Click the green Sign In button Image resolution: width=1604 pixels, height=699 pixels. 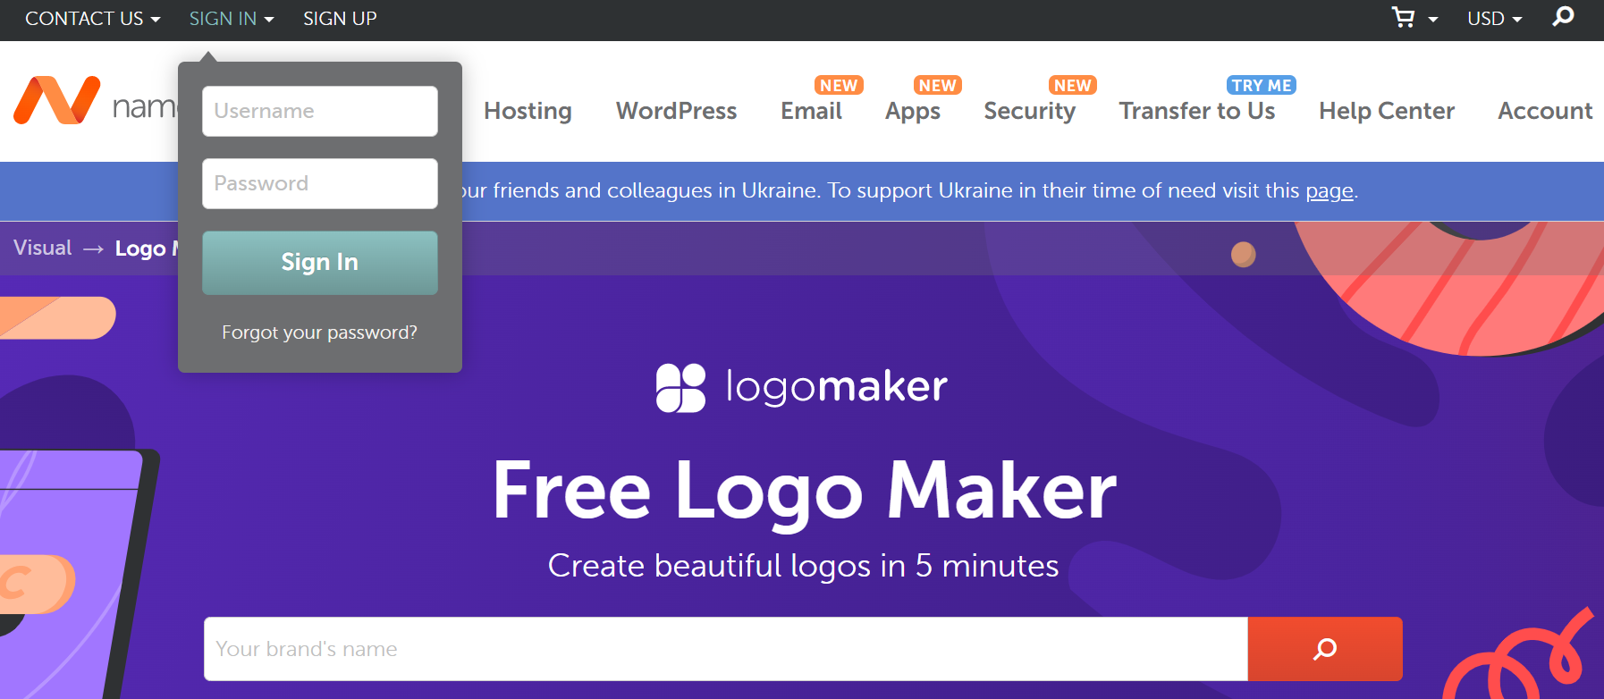320,263
